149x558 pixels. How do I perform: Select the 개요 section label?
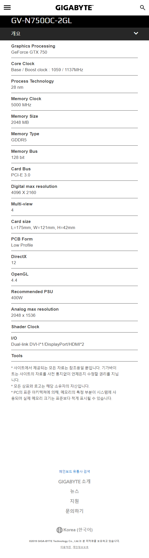pyautogui.click(x=16, y=34)
